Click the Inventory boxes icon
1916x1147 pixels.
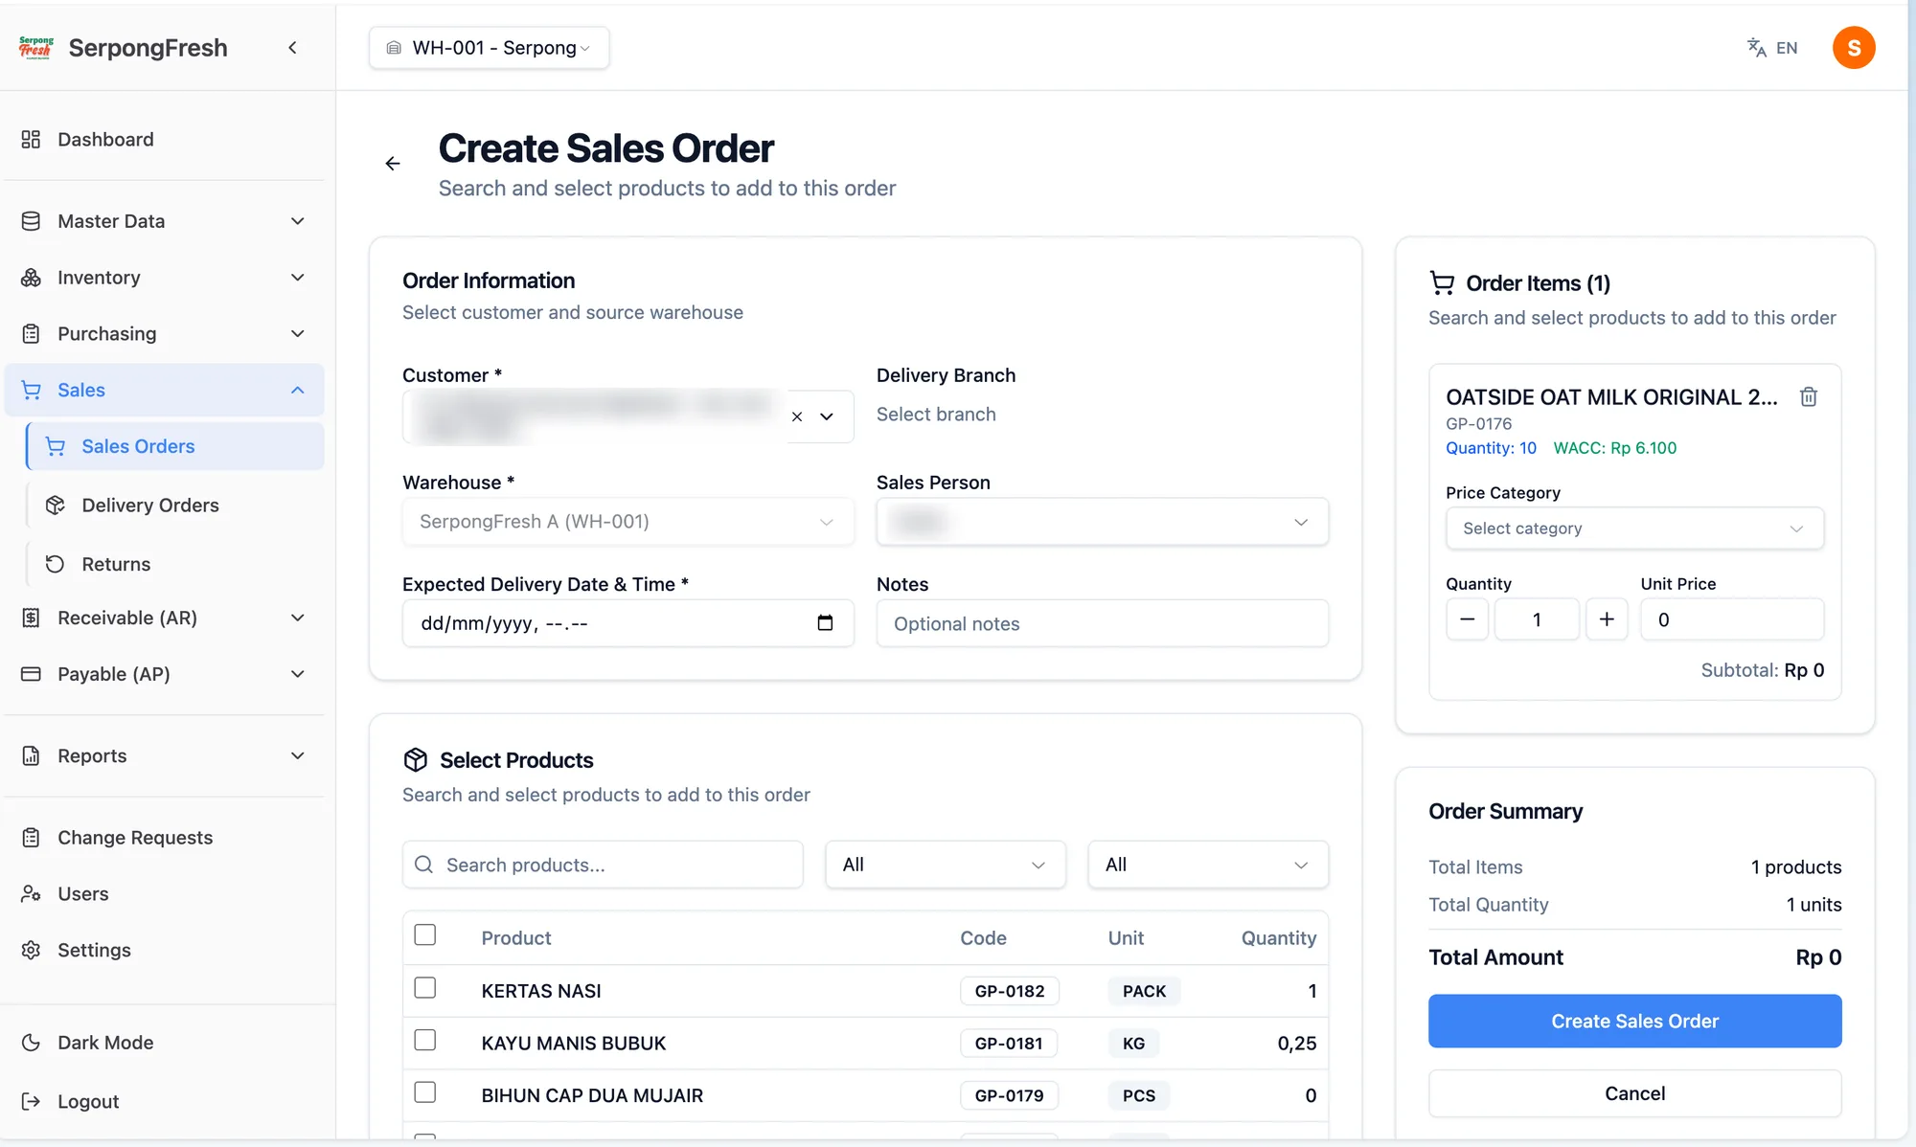(x=31, y=278)
